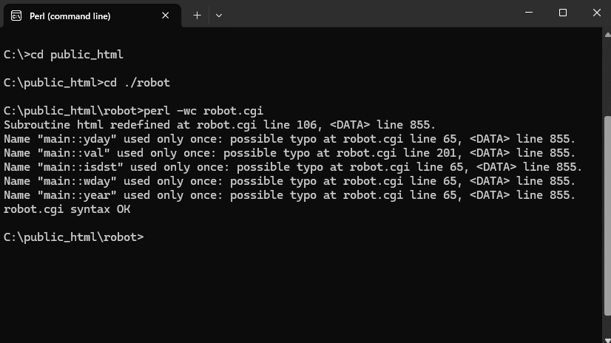Click the last empty C:\public_html\robot> prompt

point(74,237)
